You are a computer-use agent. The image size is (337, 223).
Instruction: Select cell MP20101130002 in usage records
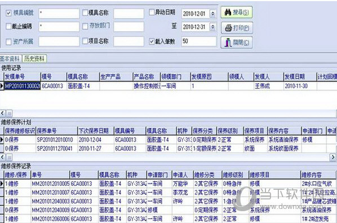click(x=23, y=86)
